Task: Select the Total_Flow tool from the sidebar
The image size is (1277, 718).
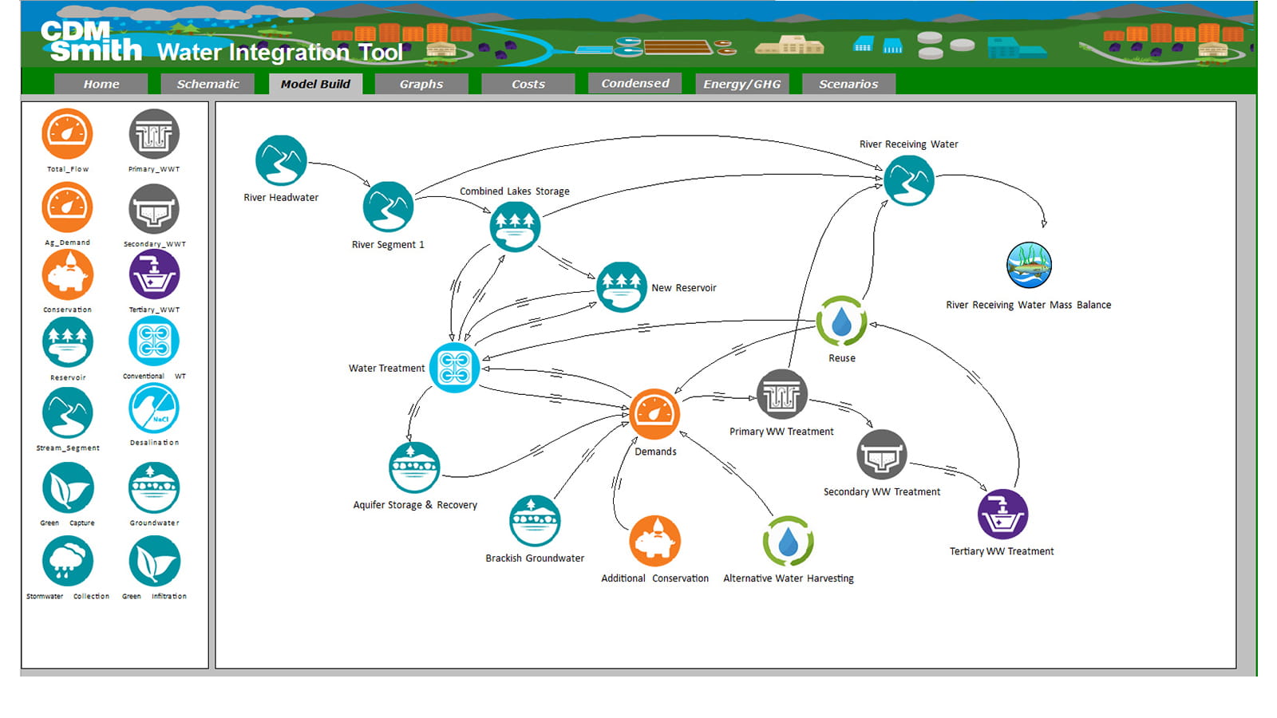Action: coord(68,133)
